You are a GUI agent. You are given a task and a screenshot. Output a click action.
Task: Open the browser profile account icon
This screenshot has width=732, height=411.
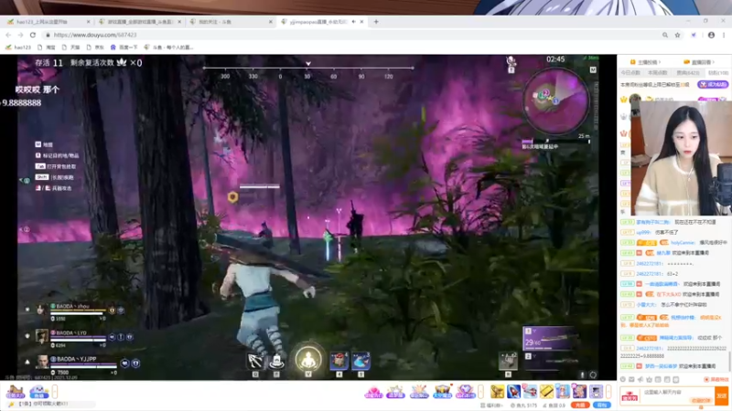[x=711, y=35]
